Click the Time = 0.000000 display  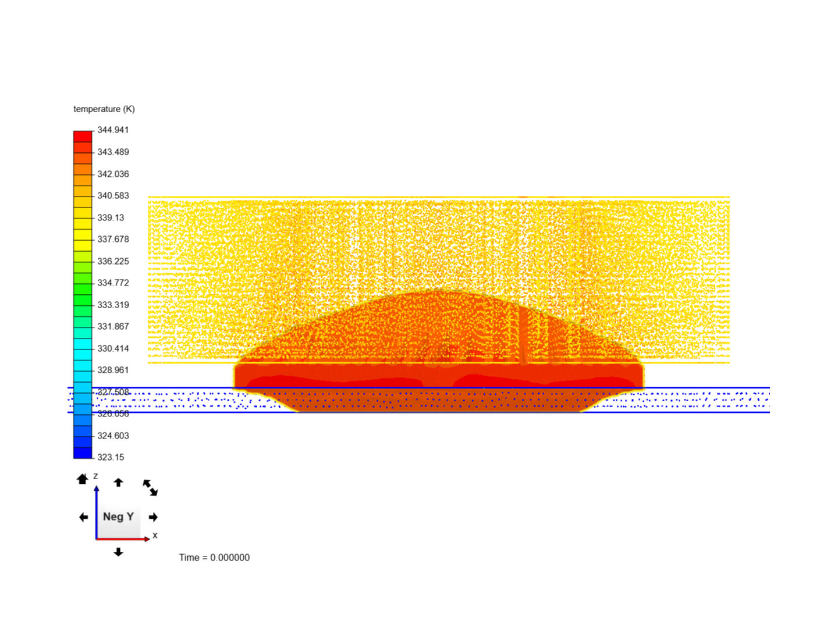pyautogui.click(x=214, y=557)
